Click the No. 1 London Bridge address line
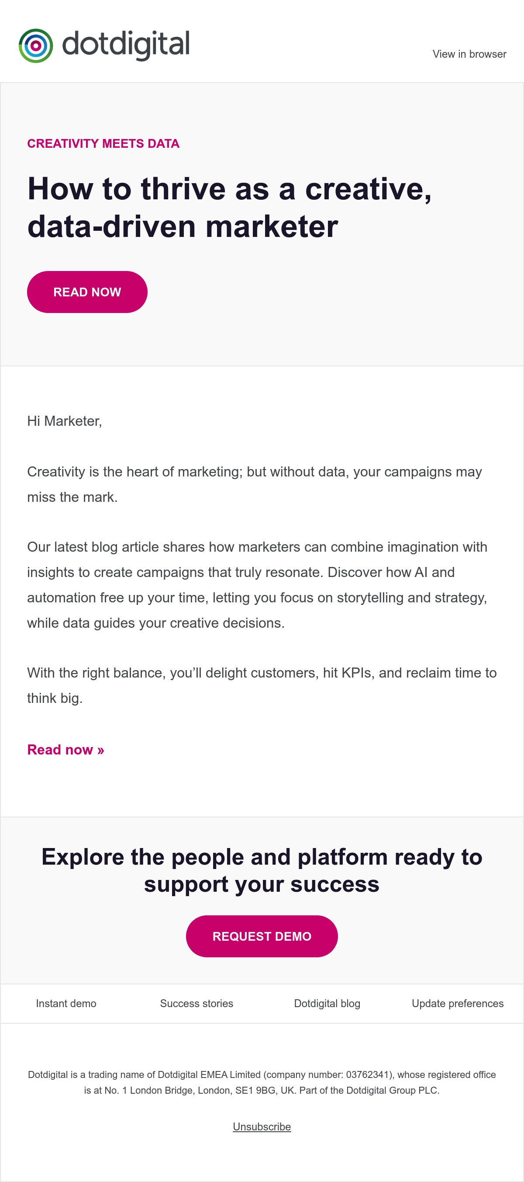Image resolution: width=524 pixels, height=1182 pixels. [x=262, y=1090]
